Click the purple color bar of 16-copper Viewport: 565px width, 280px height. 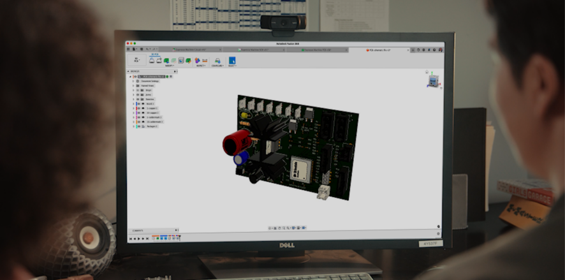pyautogui.click(x=136, y=113)
